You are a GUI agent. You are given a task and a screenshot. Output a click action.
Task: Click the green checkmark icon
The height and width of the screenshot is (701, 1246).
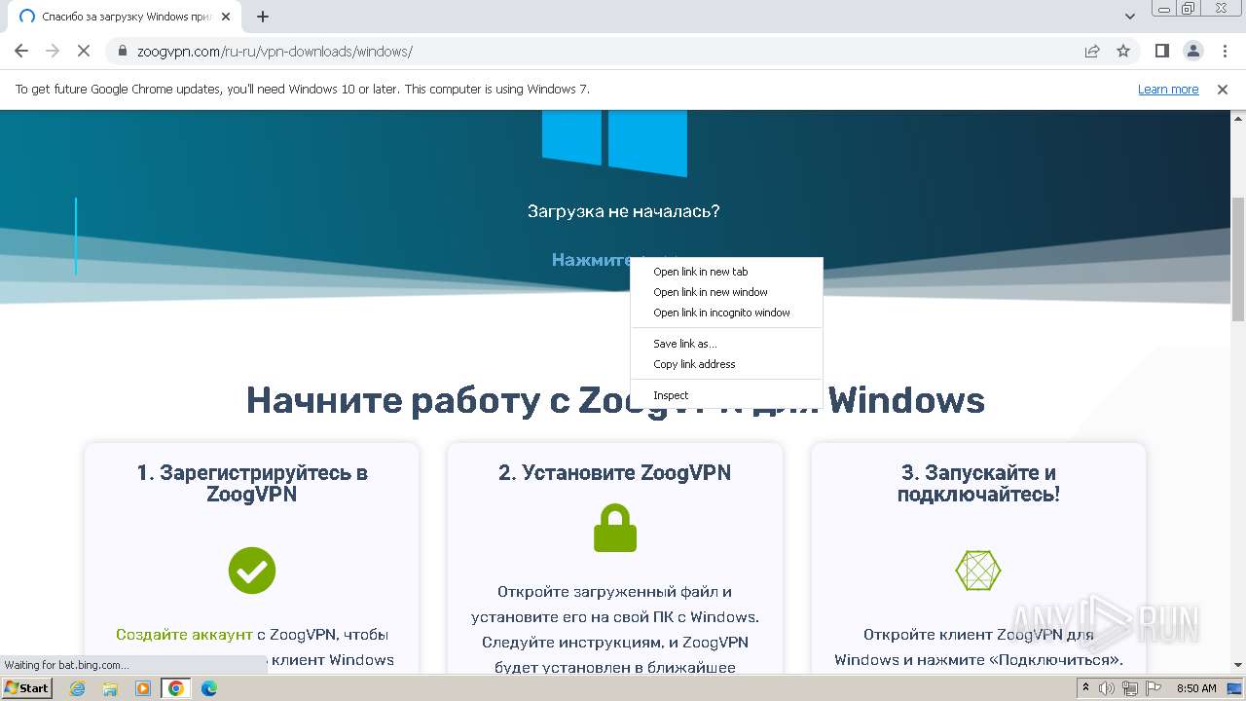click(x=252, y=571)
